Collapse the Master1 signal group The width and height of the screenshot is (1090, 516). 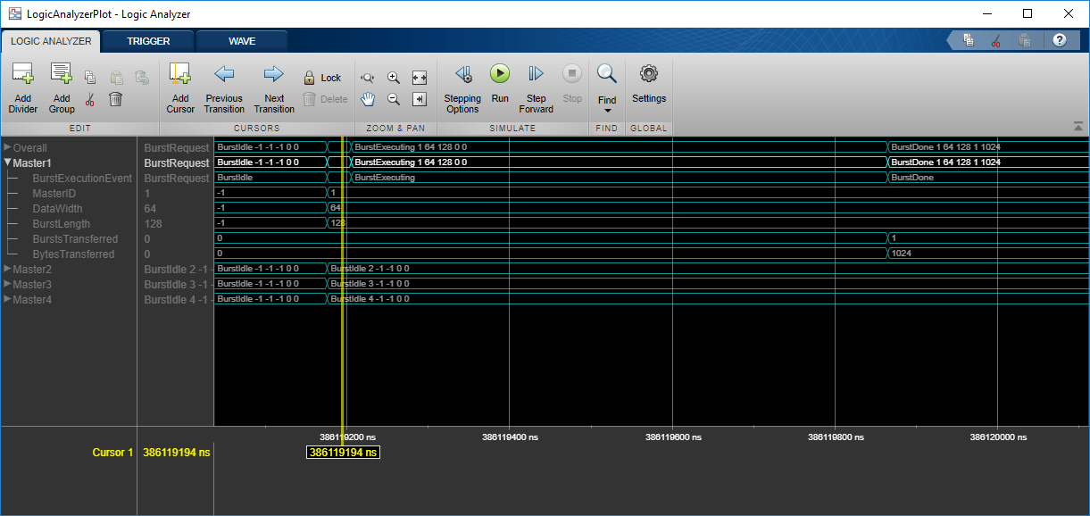[x=8, y=162]
